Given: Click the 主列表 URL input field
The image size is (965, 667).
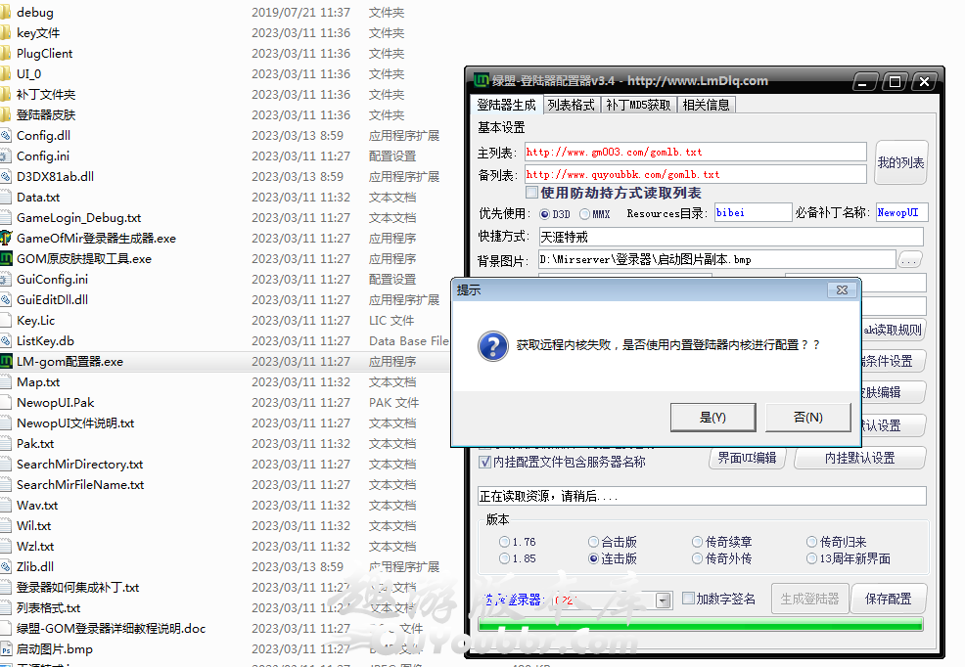Looking at the screenshot, I should [695, 153].
